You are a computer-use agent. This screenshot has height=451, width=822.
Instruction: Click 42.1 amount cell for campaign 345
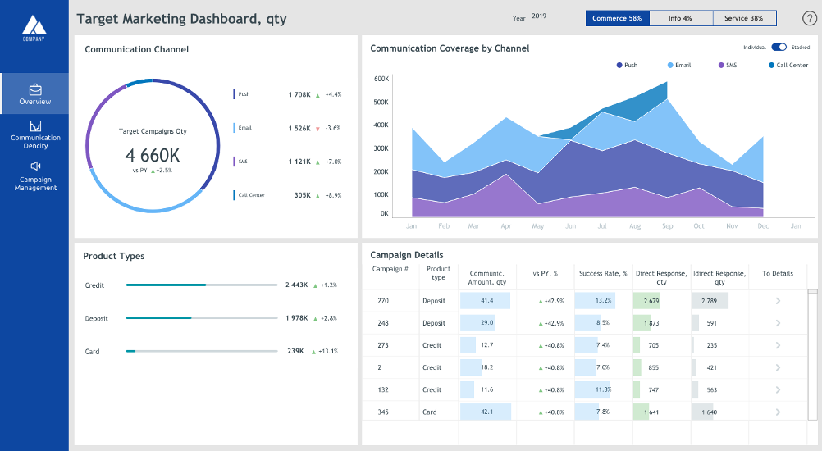click(486, 412)
